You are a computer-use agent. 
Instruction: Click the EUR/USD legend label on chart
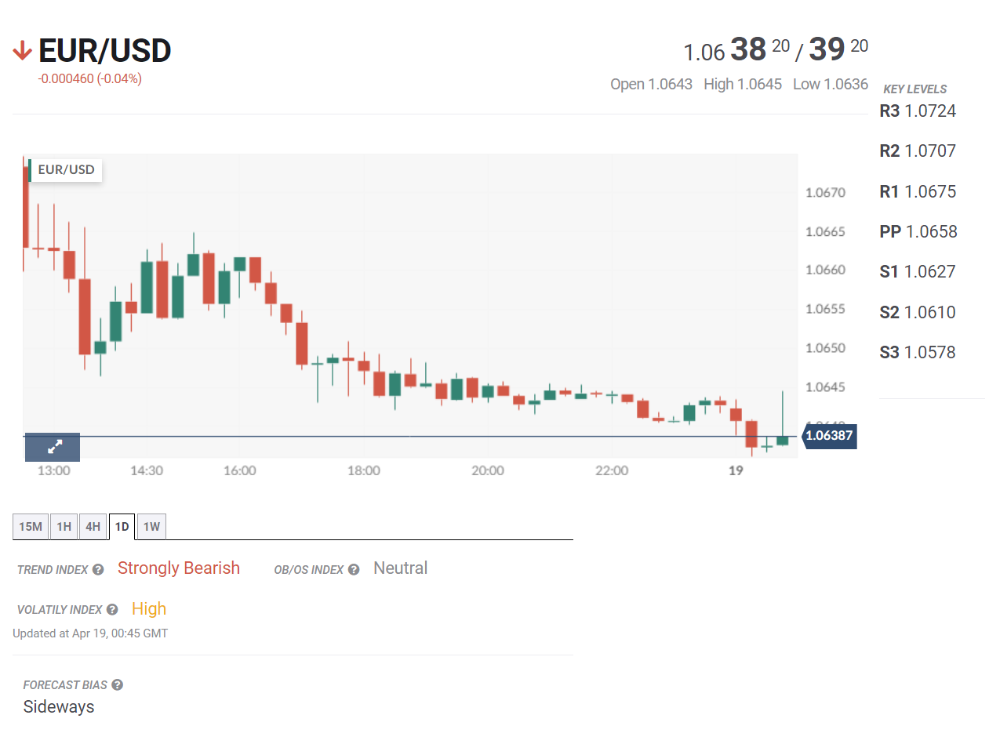(66, 170)
